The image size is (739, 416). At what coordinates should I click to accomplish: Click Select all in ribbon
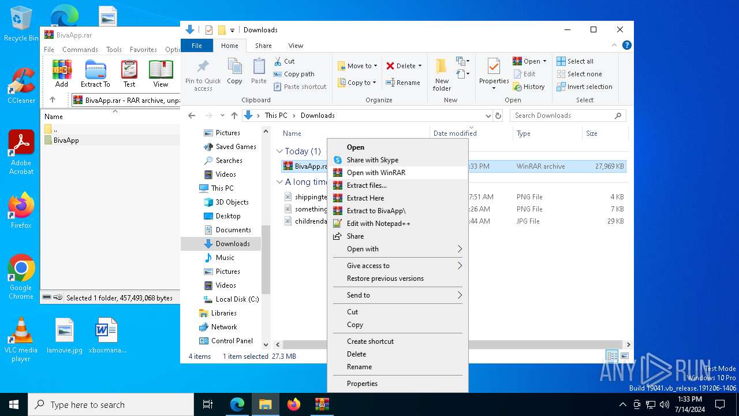click(575, 61)
